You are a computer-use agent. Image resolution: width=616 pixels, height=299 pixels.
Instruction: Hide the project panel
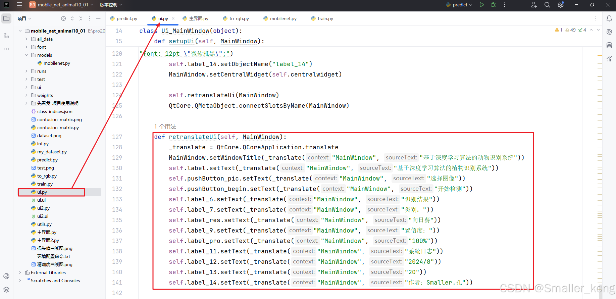tap(98, 18)
